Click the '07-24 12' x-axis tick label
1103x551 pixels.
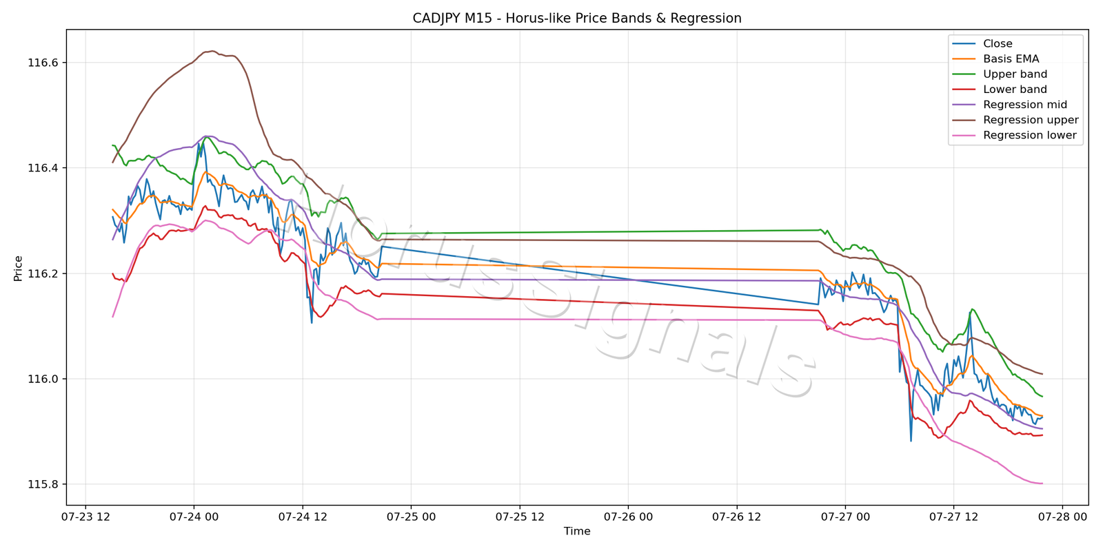coord(302,517)
